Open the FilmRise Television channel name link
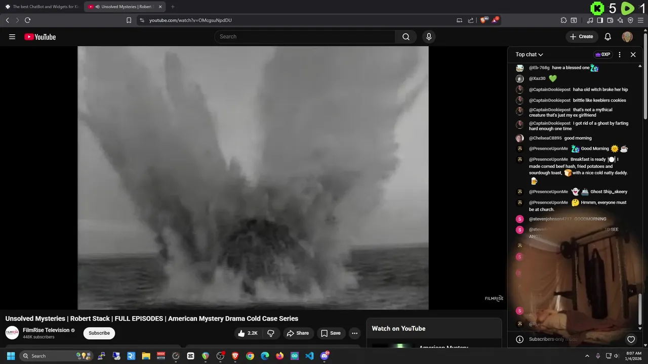Image resolution: width=648 pixels, height=364 pixels. (x=46, y=330)
